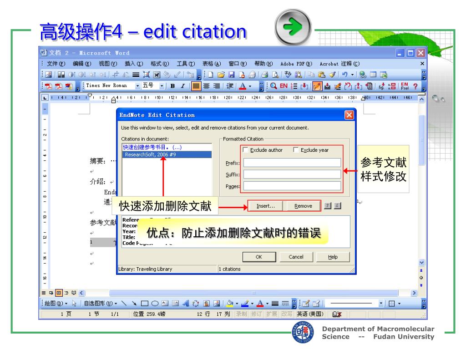
Task: Click first Adobe PDF convert icon
Action: coord(48,86)
